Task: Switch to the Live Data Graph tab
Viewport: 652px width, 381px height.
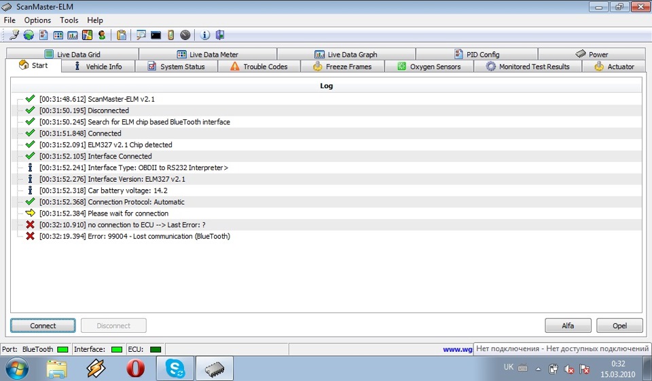Action: (346, 54)
